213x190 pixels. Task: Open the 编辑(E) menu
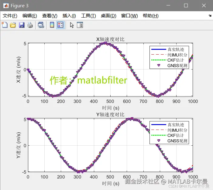coord(30,16)
